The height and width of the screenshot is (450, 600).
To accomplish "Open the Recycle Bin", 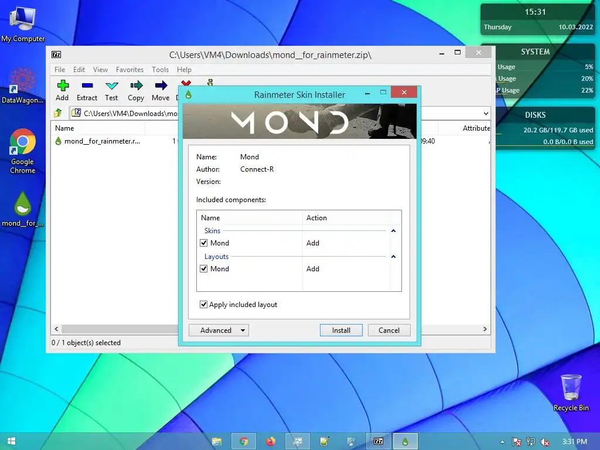I will coord(571,393).
